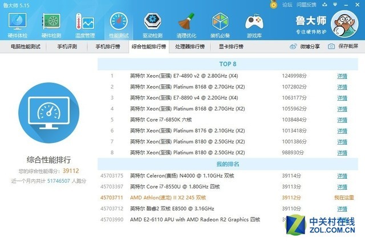The image size is (365, 242).
Task: Select row Xeon E7-4890 v2 @ 2.80GHz
Action: click(228, 76)
